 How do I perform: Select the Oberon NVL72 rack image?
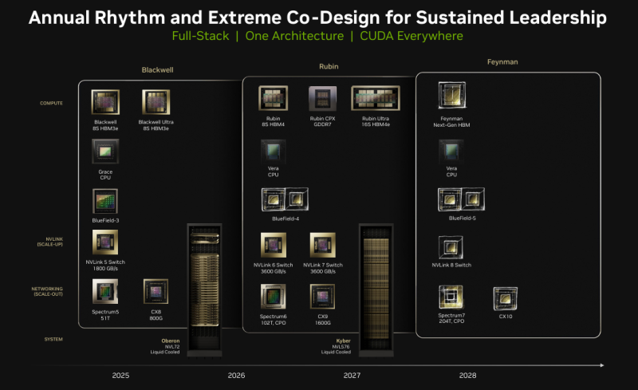pos(205,290)
